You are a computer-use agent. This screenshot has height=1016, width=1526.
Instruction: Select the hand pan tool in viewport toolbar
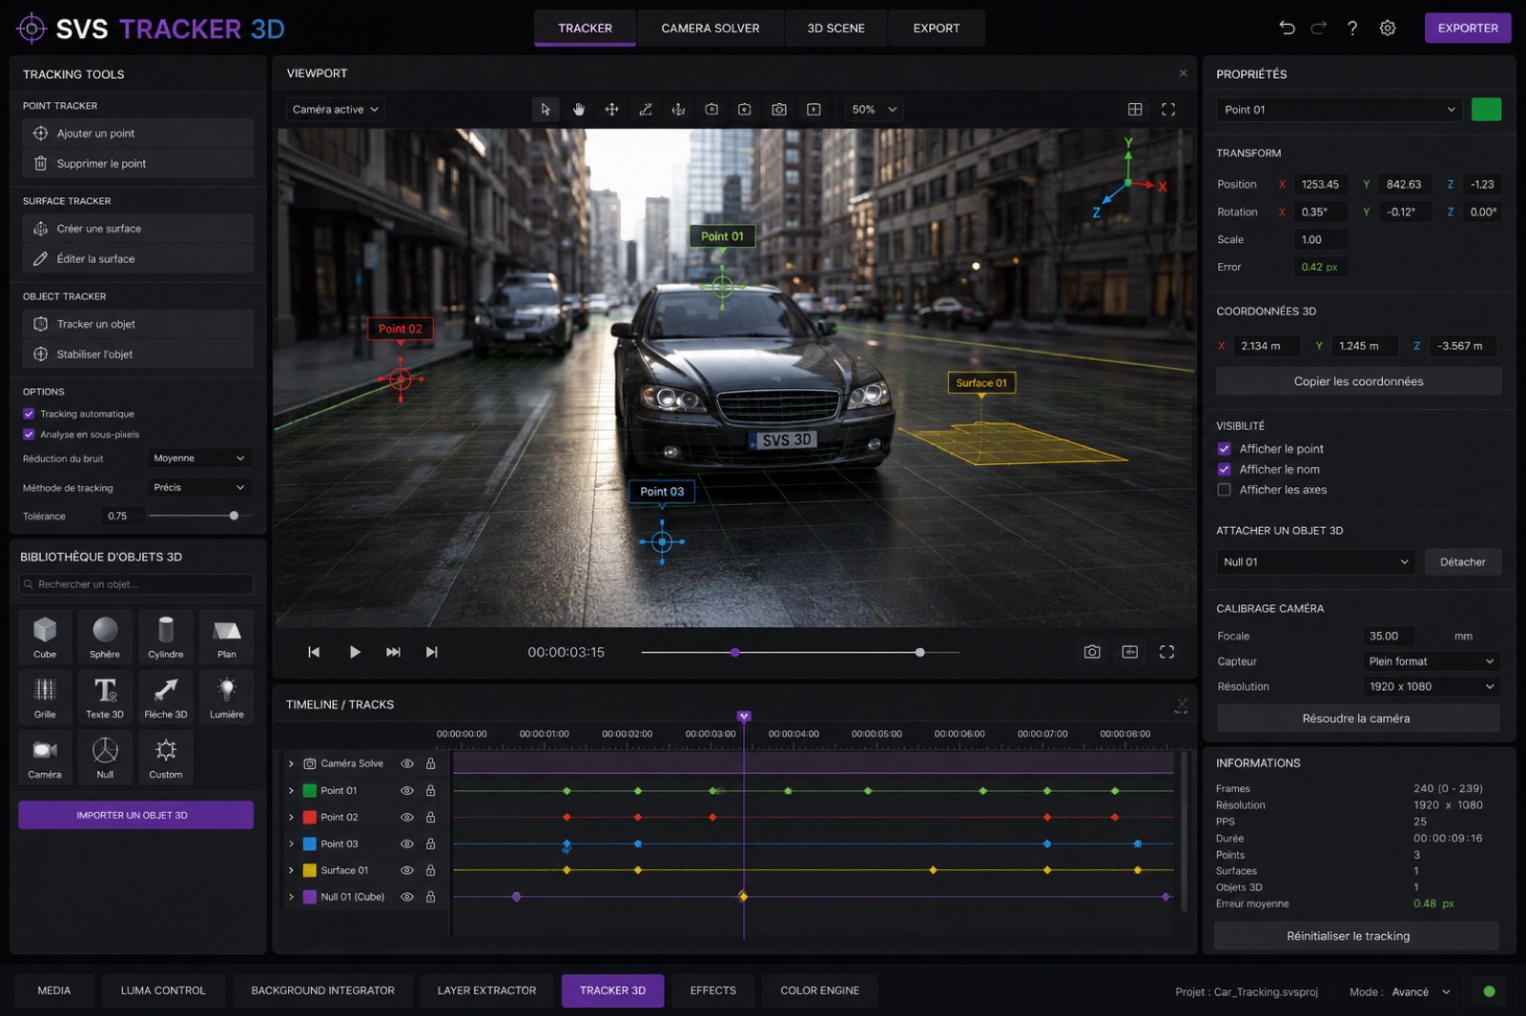point(579,110)
